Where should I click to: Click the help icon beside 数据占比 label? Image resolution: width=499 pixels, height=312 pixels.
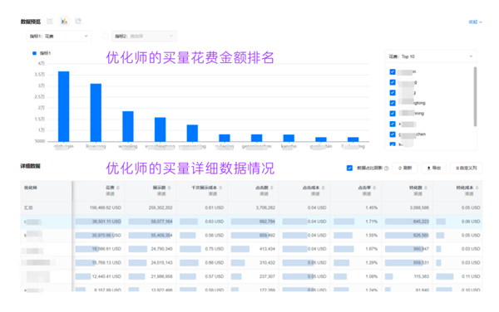click(387, 168)
